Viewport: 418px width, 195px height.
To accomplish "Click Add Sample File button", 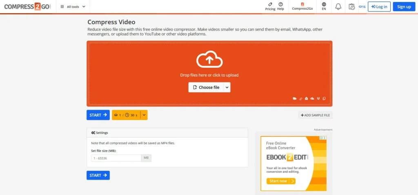I will pyautogui.click(x=315, y=115).
